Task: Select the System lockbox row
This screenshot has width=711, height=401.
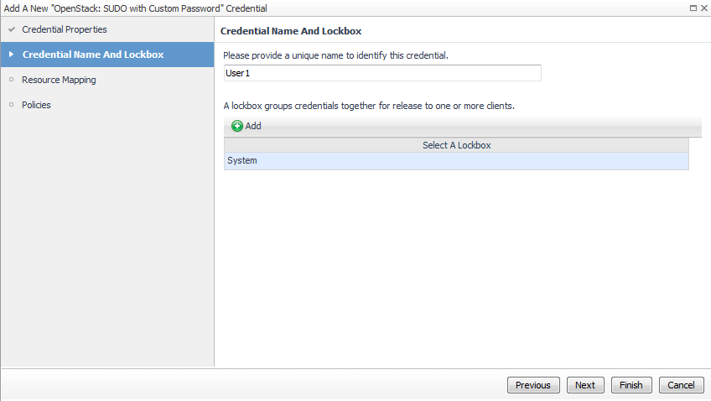Action: [456, 161]
